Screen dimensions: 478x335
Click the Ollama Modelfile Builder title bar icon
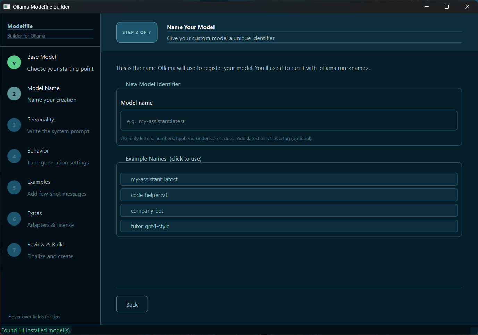tap(7, 7)
